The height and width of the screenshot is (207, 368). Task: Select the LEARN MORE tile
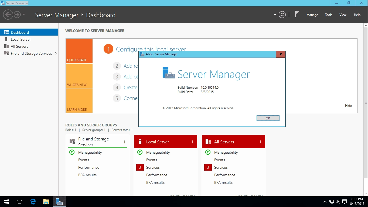pyautogui.click(x=79, y=101)
